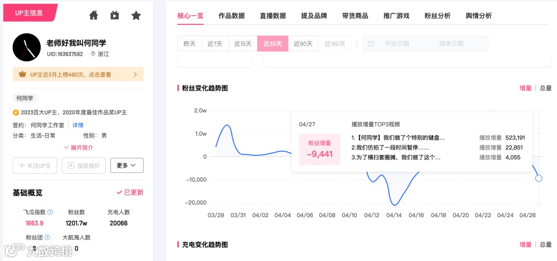Switch to the 核心一览 tab
The width and height of the screenshot is (557, 261).
[x=190, y=15]
